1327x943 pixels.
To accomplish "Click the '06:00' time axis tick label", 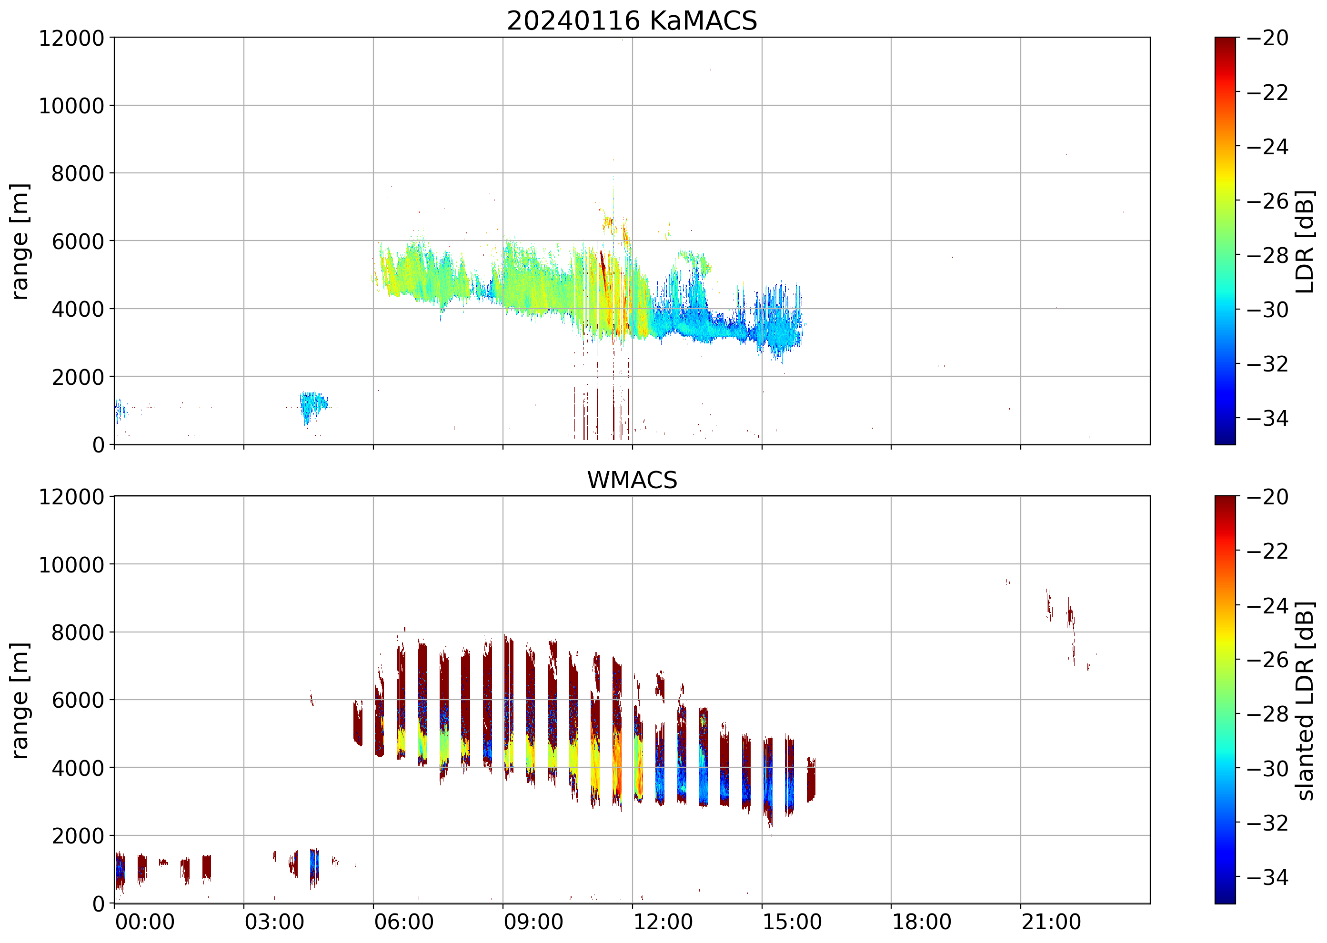I will coord(403,922).
